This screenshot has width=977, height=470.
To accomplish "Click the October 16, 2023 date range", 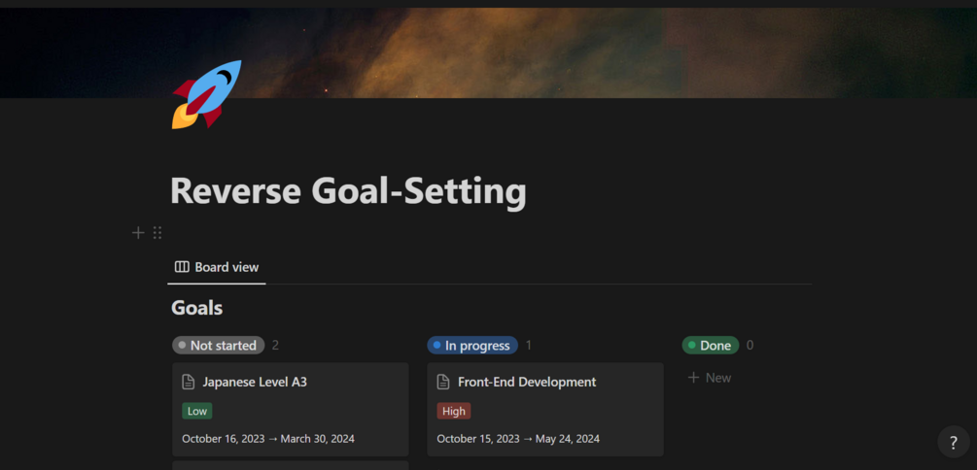I will coord(268,439).
